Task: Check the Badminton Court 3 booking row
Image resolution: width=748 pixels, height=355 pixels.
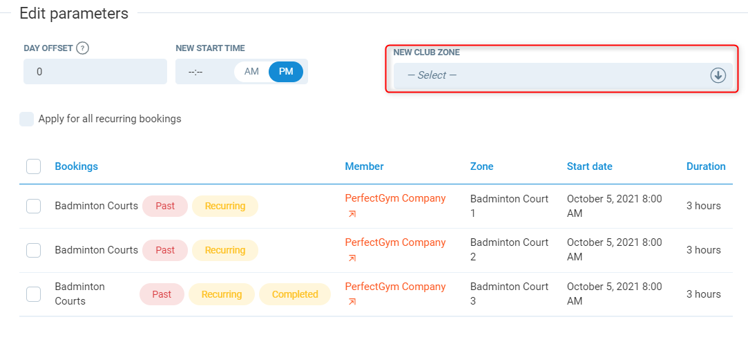Action: point(33,294)
